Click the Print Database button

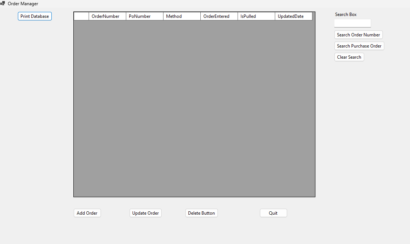35,16
